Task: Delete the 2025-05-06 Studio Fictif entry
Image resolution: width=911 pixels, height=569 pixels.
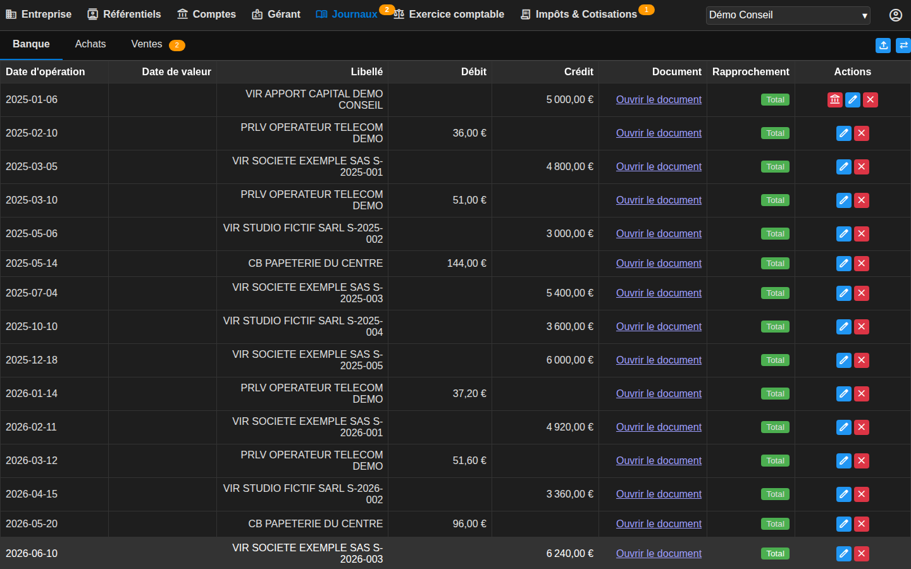Action: [x=862, y=234]
